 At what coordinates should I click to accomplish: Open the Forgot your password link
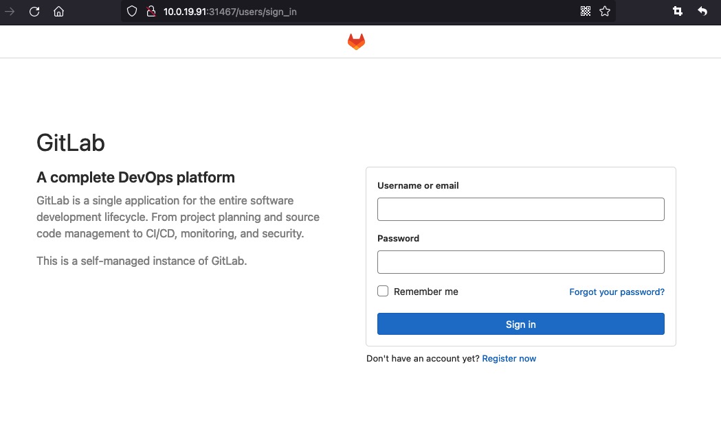click(x=617, y=292)
